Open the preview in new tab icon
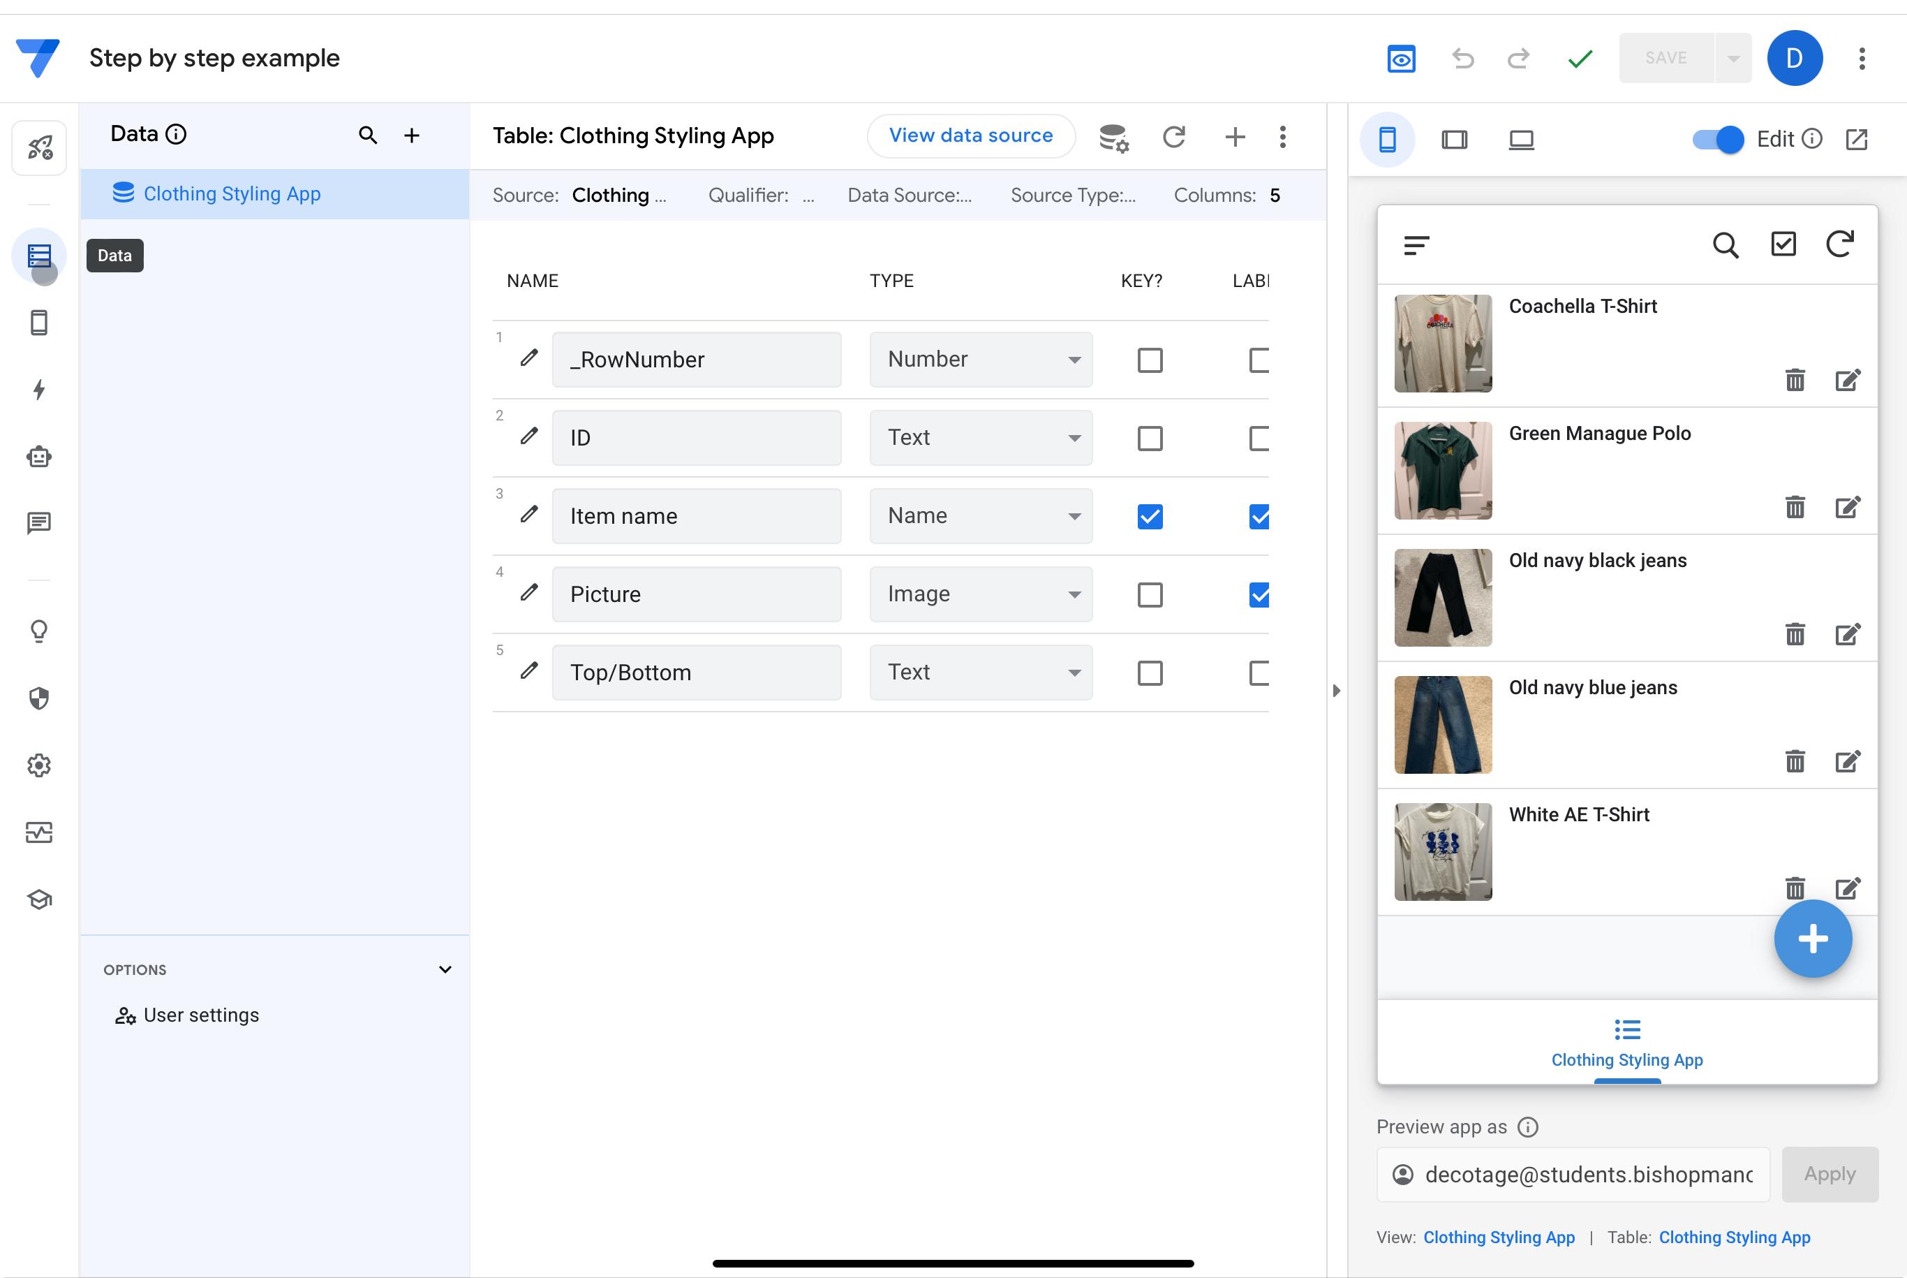Viewport: 1907px width, 1278px height. pos(1857,140)
